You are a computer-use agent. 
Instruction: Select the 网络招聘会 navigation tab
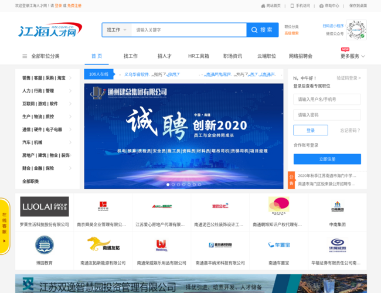point(301,56)
